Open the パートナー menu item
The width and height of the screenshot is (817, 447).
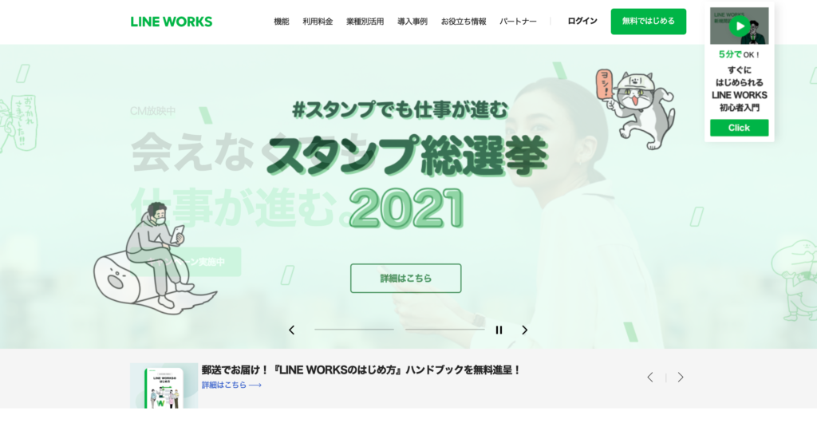click(518, 22)
